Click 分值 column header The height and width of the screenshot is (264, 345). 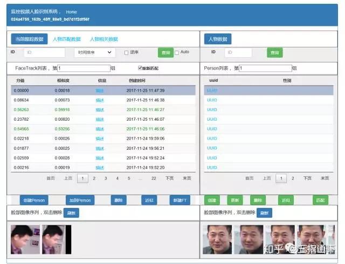pyautogui.click(x=20, y=80)
